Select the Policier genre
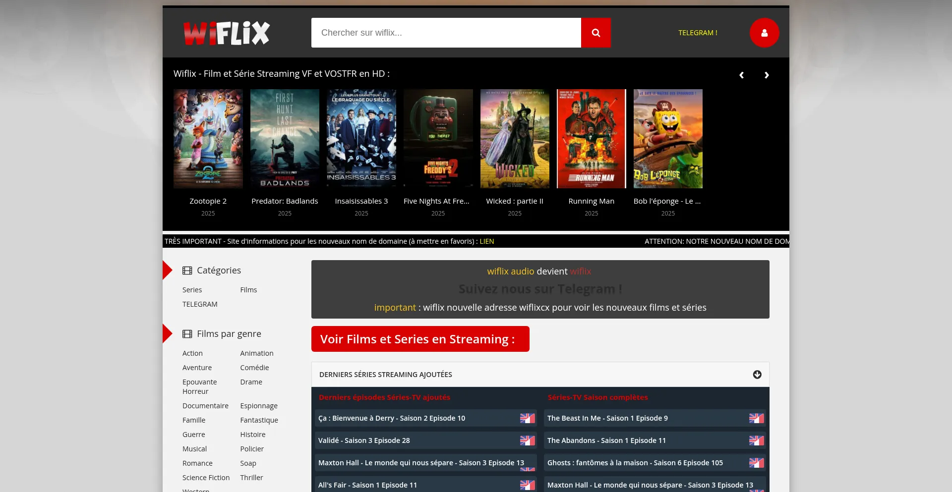 (252, 449)
